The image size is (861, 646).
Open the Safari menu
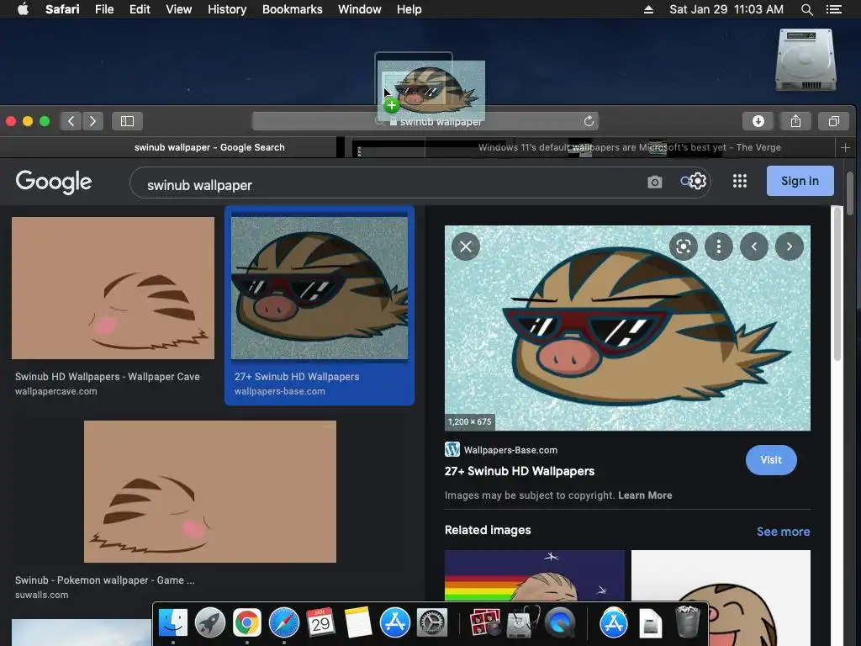[x=62, y=9]
